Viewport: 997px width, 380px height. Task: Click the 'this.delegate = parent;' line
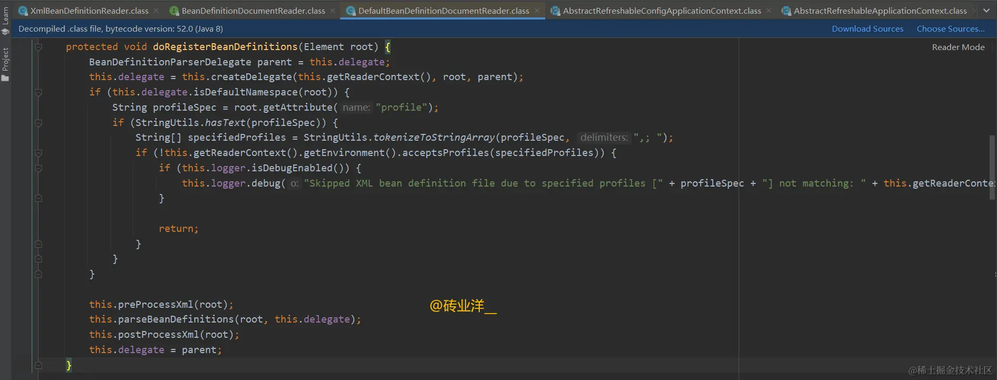pyautogui.click(x=156, y=350)
